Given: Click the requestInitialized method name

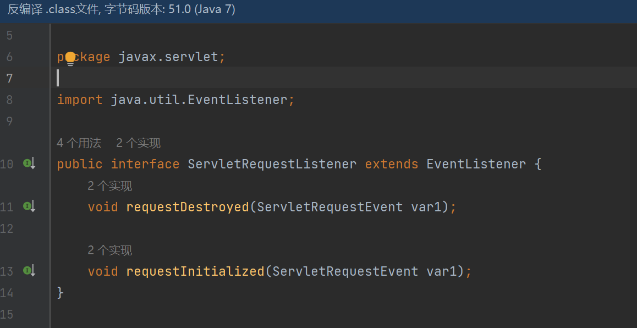Looking at the screenshot, I should pos(195,271).
